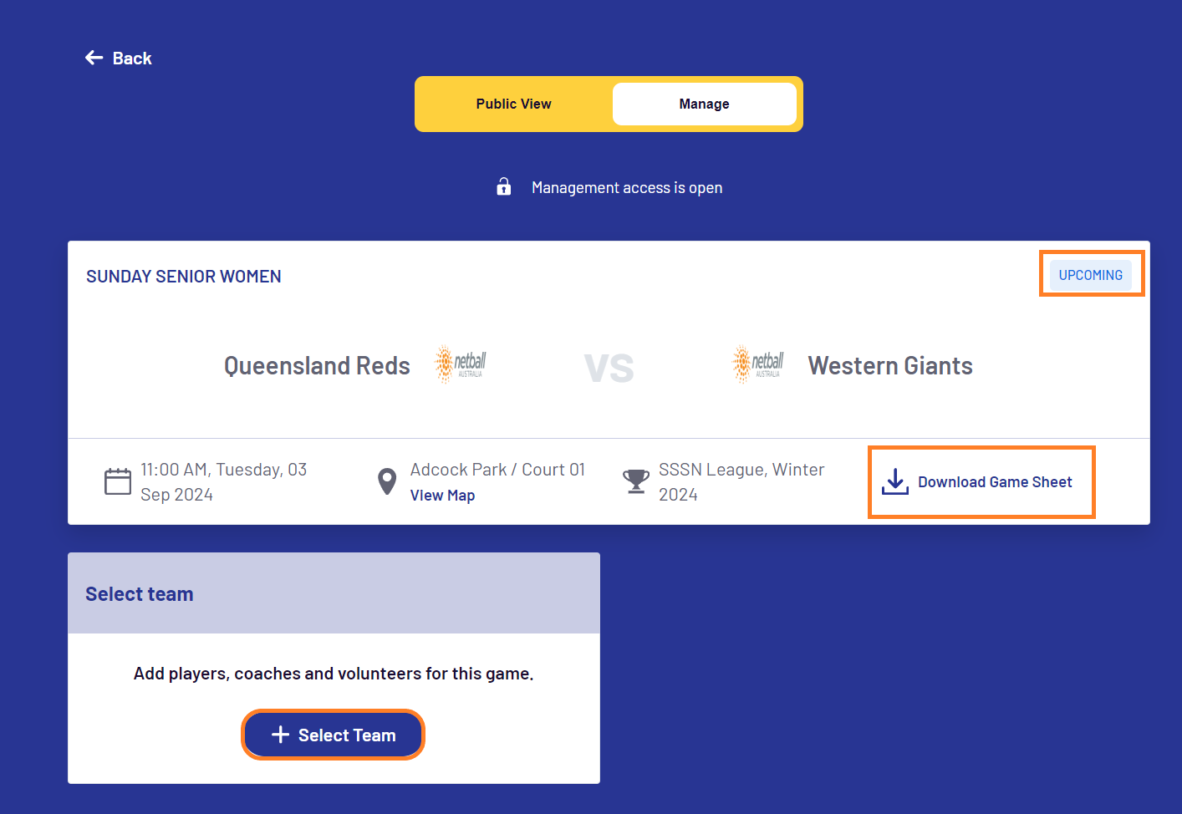Click the open padlock icon
Viewport: 1182px width, 814px height.
[503, 186]
